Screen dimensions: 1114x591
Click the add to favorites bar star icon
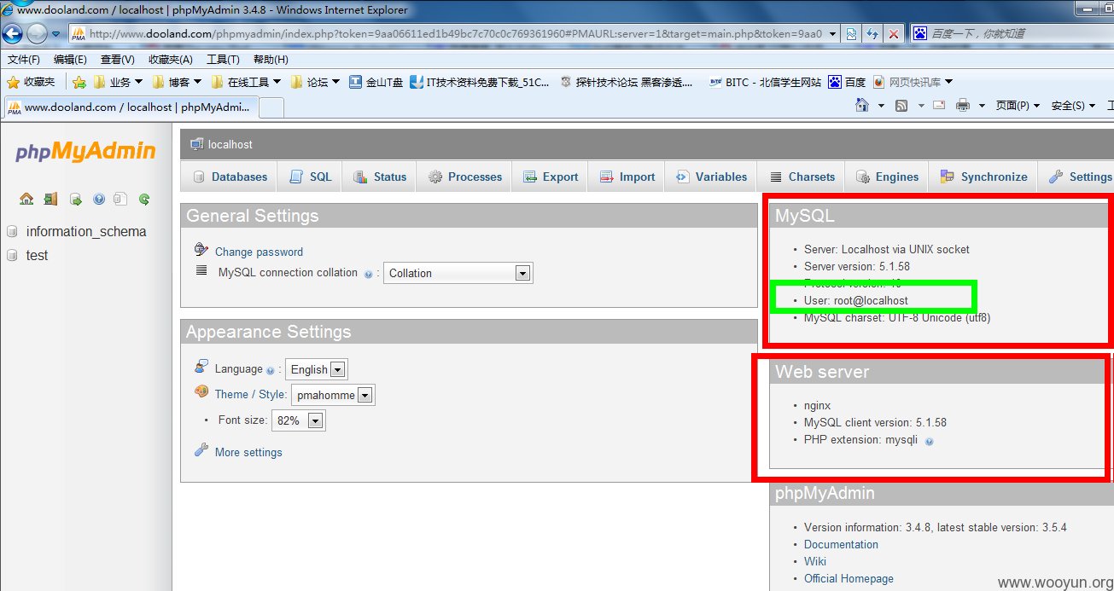[79, 82]
